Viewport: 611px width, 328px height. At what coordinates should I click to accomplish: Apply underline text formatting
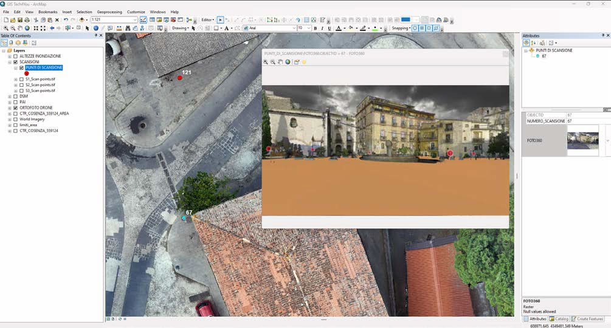tap(330, 29)
